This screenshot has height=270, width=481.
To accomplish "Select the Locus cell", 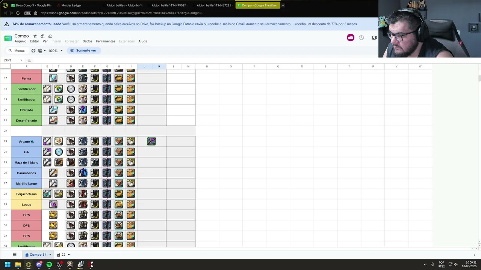I will click(26, 204).
